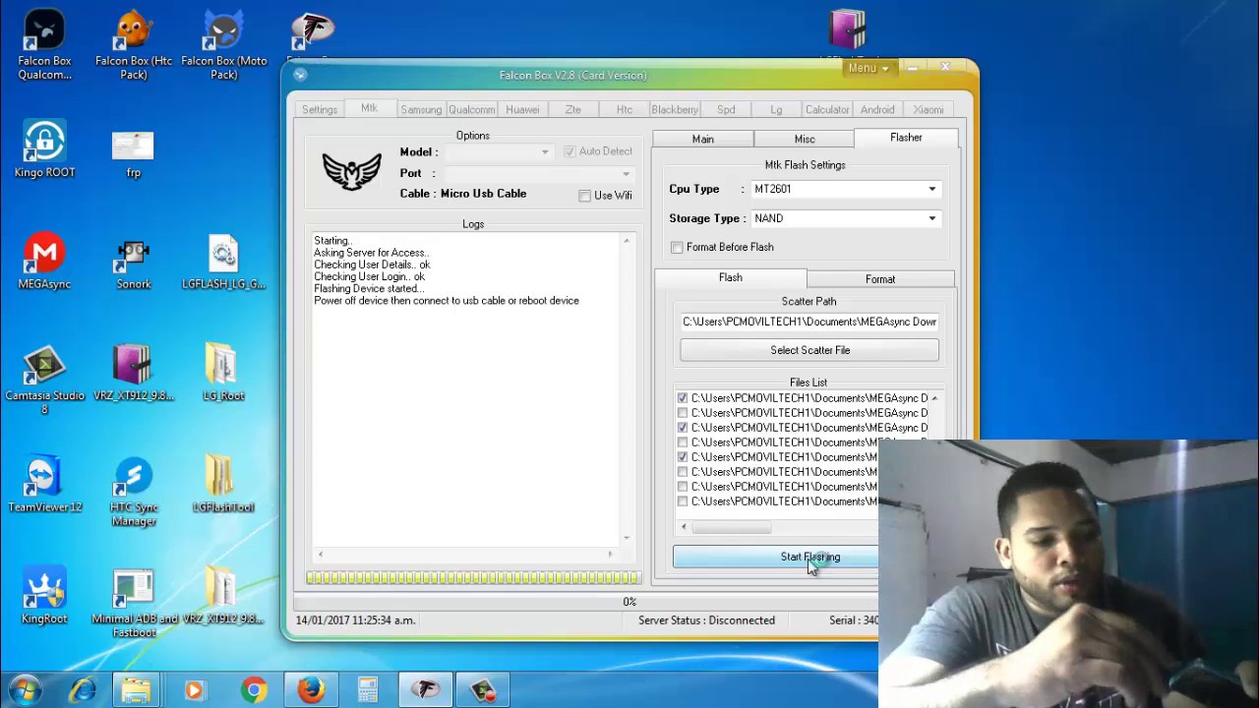Open the Main sub-tab
The height and width of the screenshot is (708, 1259).
pos(702,140)
